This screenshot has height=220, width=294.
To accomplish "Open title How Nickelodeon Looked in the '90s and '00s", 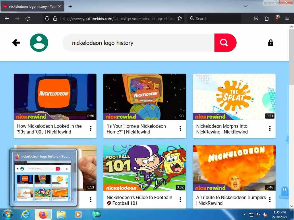I will pyautogui.click(x=49, y=129).
